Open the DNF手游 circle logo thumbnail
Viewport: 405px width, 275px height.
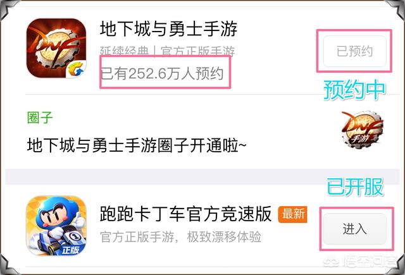tap(362, 130)
